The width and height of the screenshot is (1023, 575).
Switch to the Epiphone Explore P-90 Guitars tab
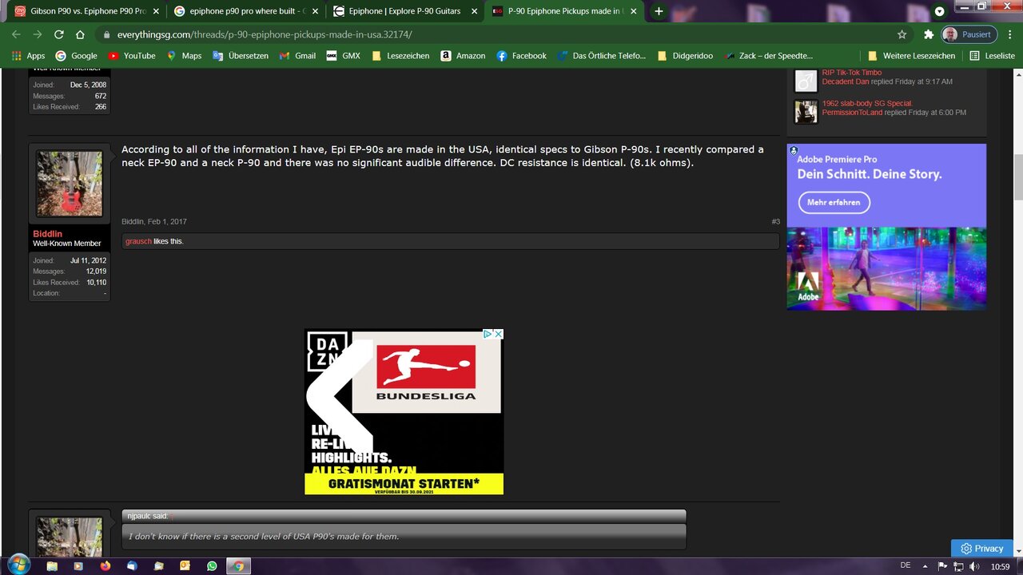(x=406, y=11)
